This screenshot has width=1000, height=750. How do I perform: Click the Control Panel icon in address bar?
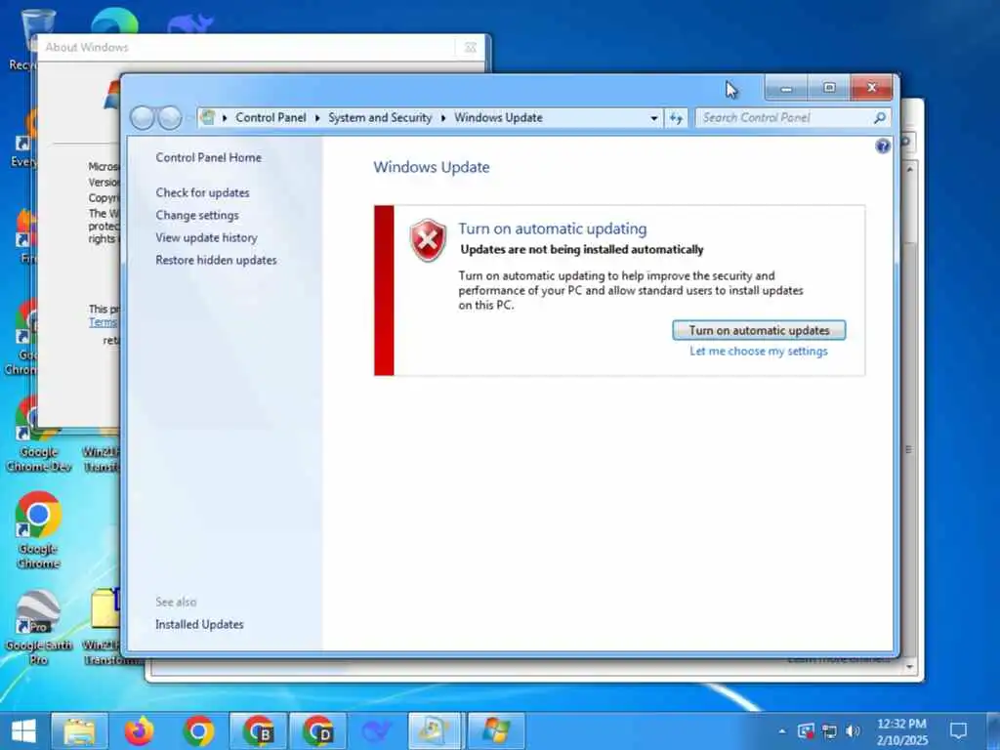[x=207, y=117]
